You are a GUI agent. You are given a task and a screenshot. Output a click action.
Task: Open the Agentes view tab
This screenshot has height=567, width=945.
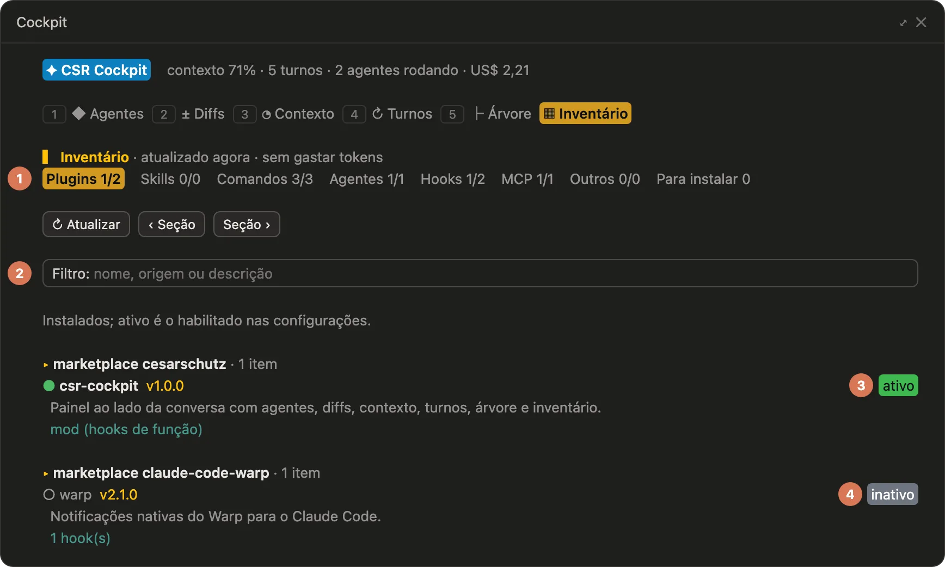pos(108,114)
